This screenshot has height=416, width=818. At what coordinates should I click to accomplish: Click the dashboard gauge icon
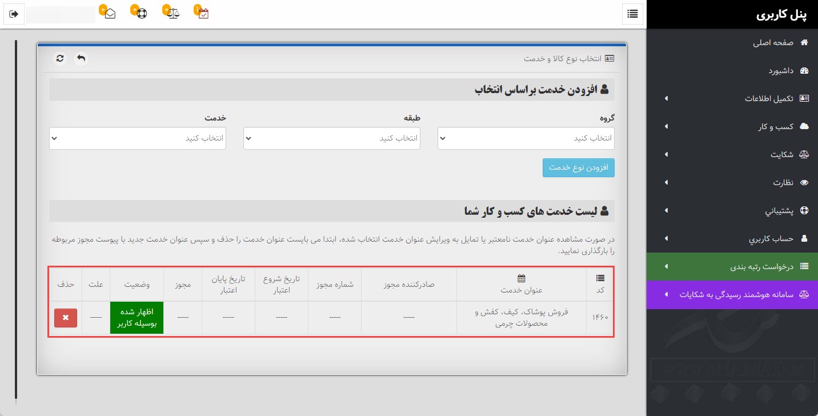pyautogui.click(x=805, y=71)
